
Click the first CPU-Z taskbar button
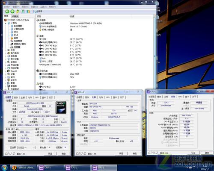click(51, 168)
